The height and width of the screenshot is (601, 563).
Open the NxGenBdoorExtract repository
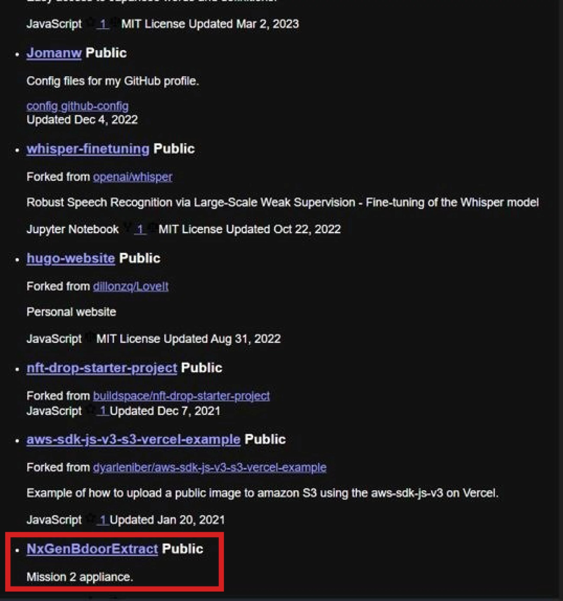(92, 549)
